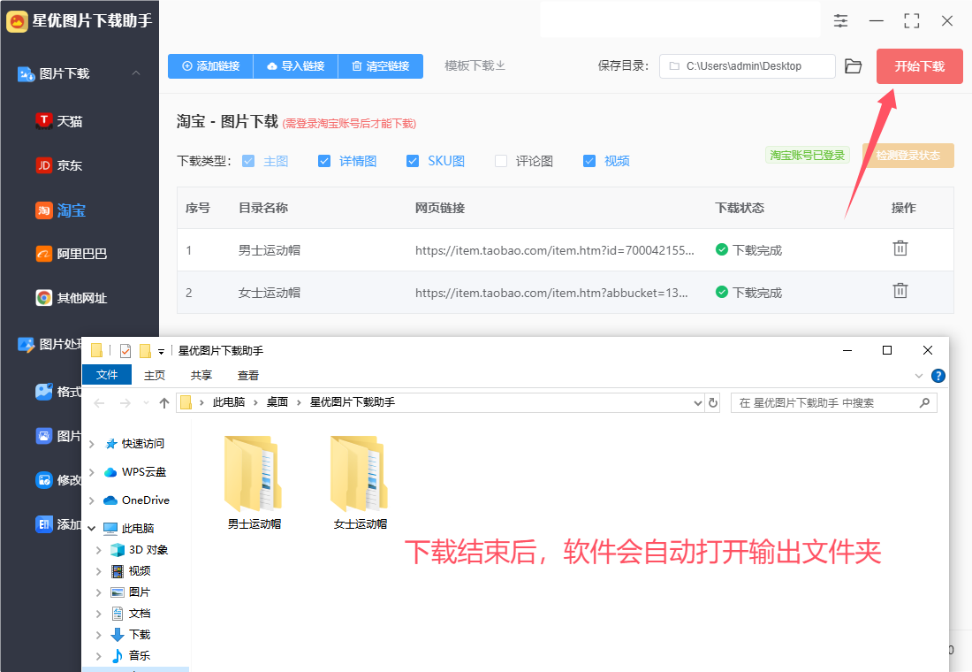Click the 淘宝账号已登录 status badge

tap(807, 155)
